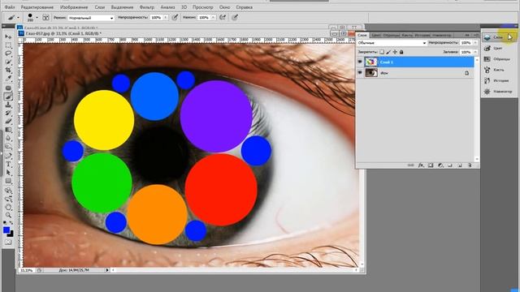Select the Pen tool
Viewport: 520px width, 292px height.
click(x=8, y=156)
